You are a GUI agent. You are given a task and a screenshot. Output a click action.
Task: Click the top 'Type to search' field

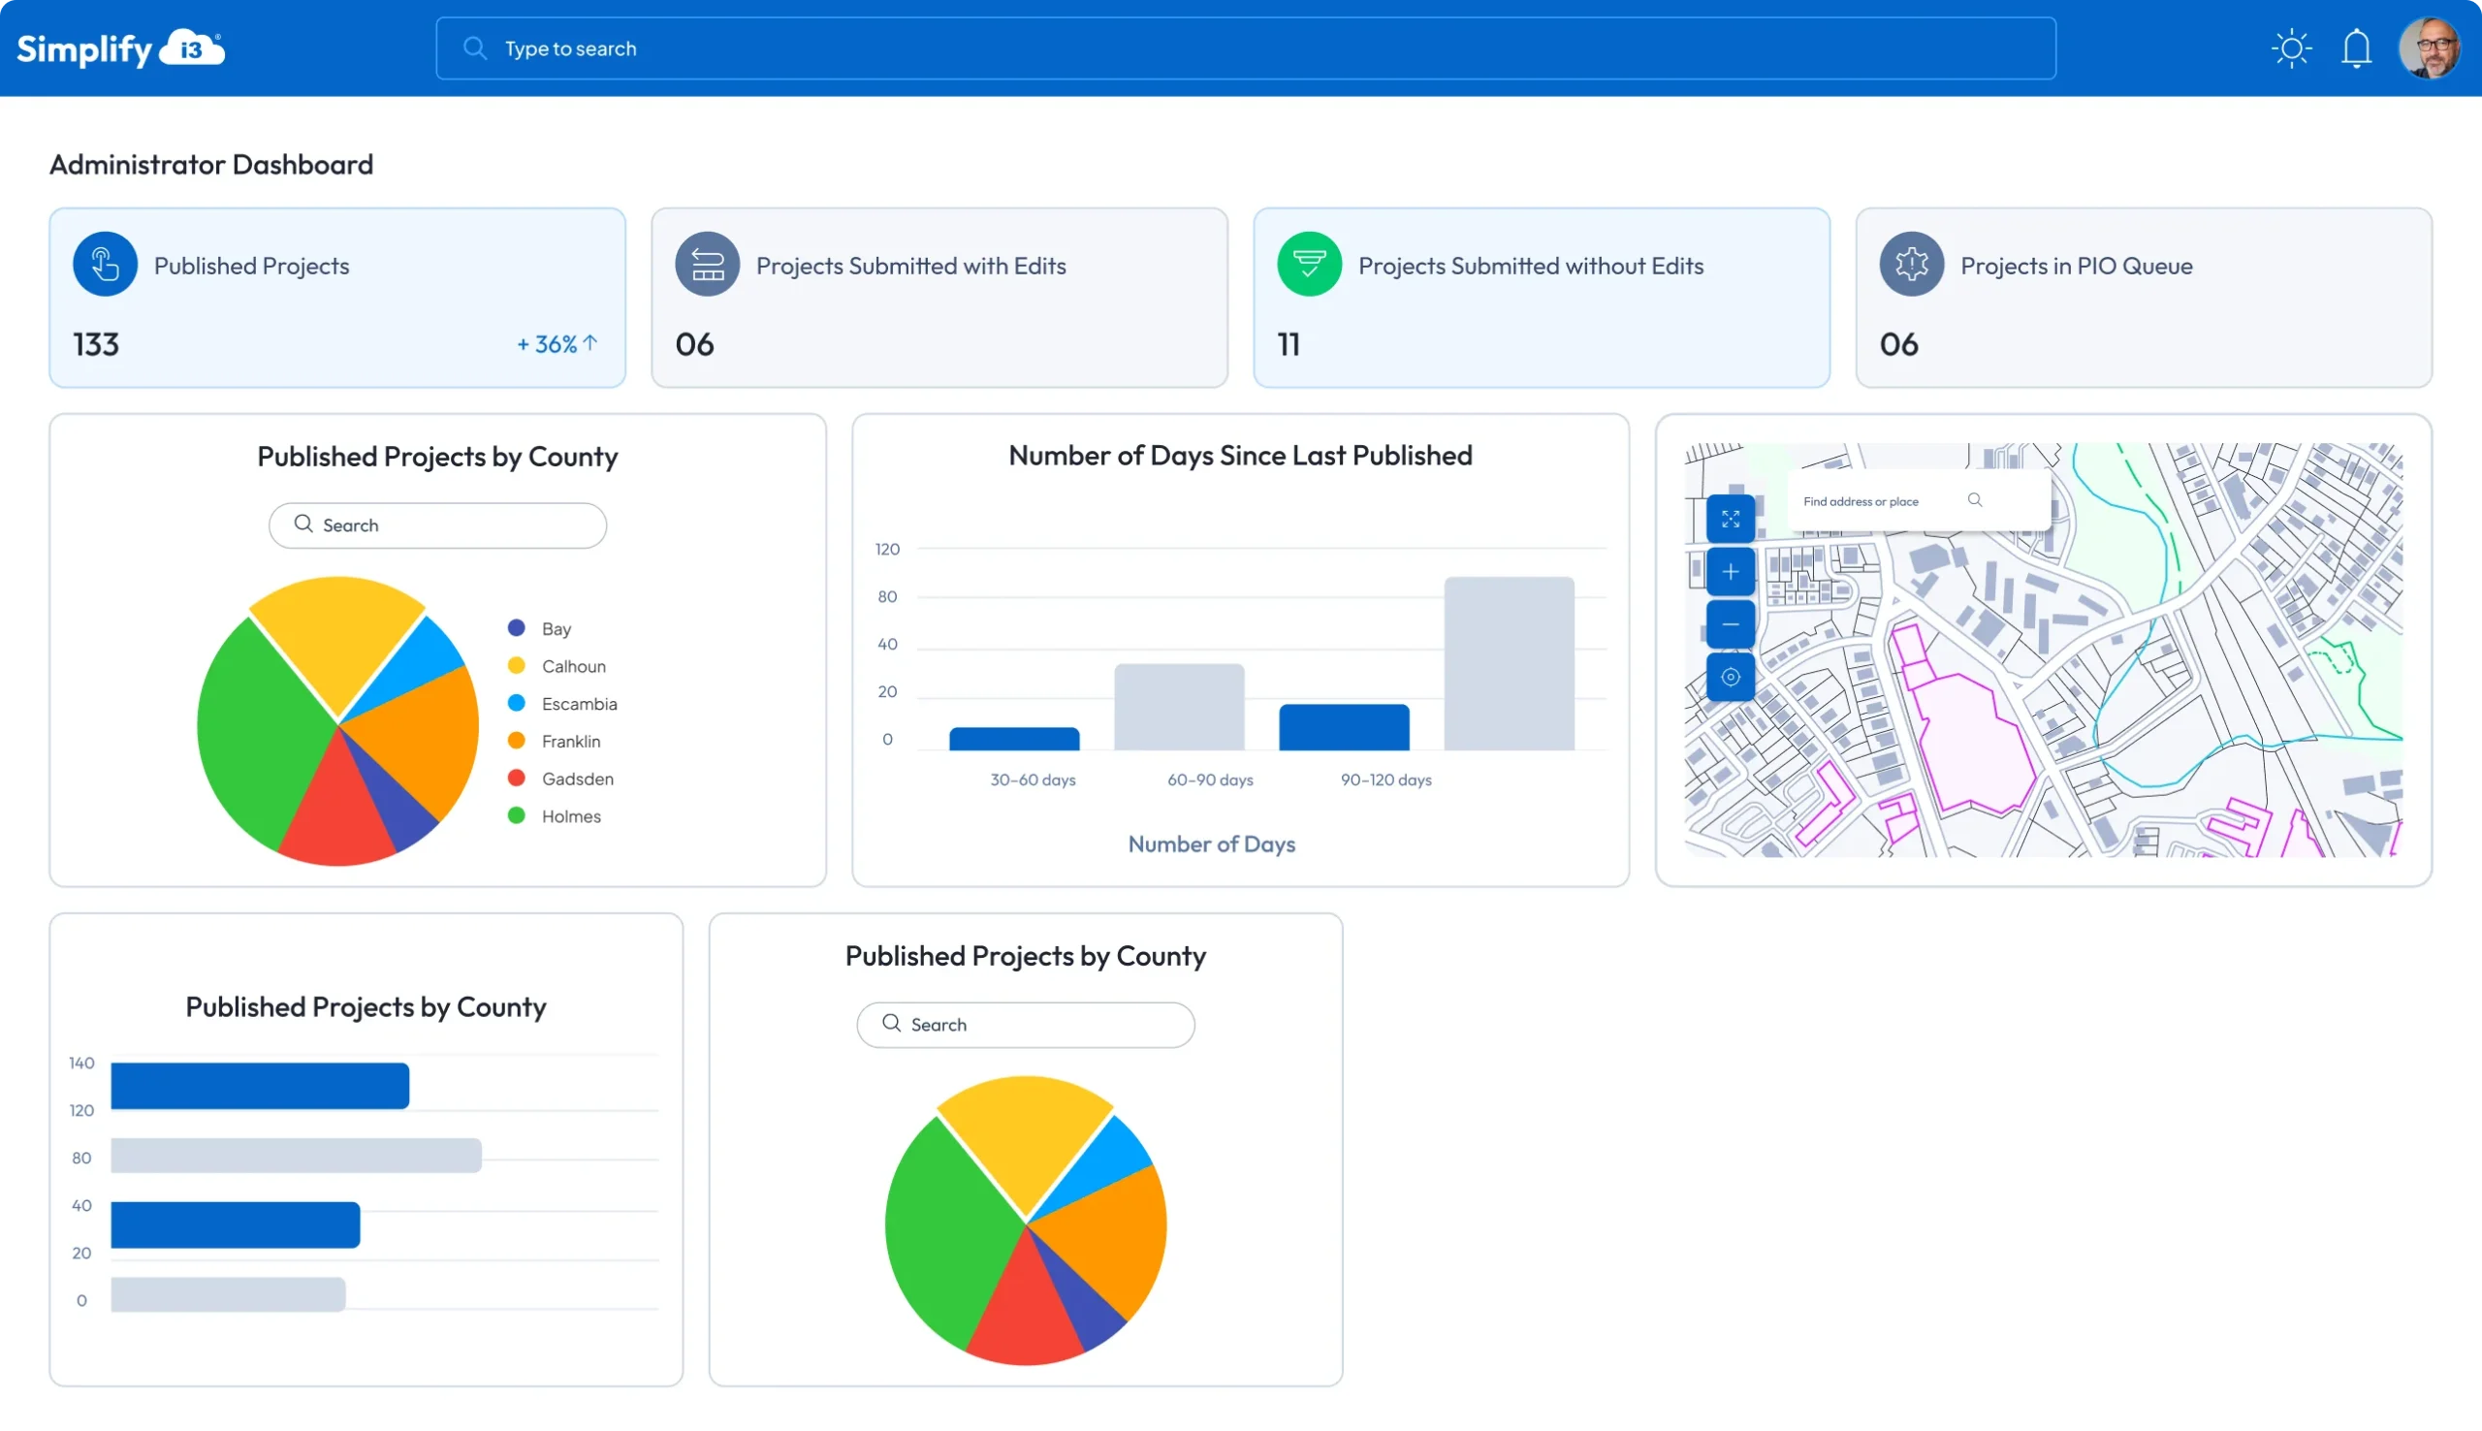[x=1244, y=48]
